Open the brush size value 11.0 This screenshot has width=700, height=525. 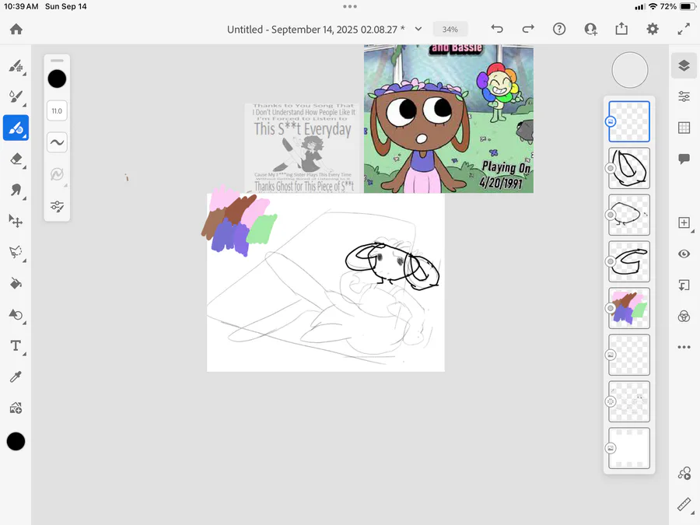[57, 111]
